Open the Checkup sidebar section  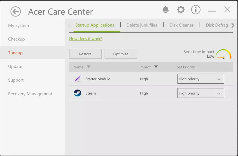click(17, 39)
